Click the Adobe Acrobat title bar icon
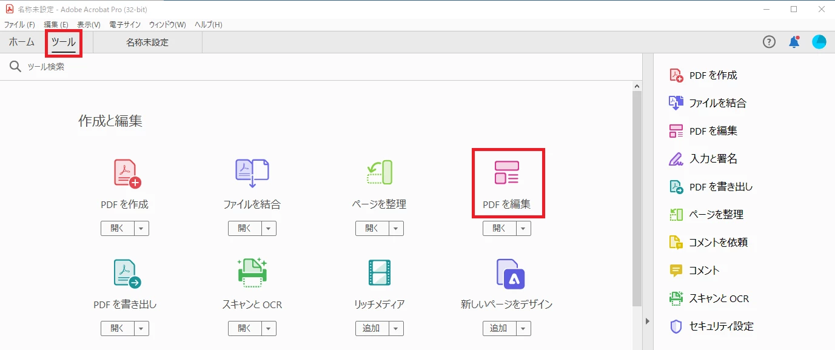This screenshot has width=835, height=350. [9, 9]
